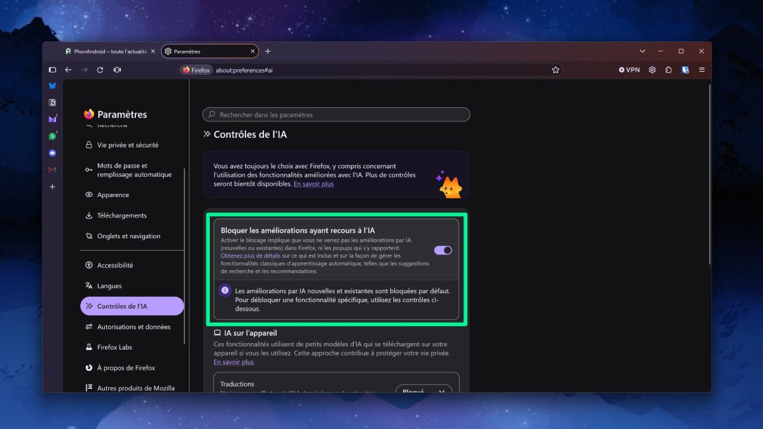Click the Firefox identity badge in address bar

tap(196, 70)
